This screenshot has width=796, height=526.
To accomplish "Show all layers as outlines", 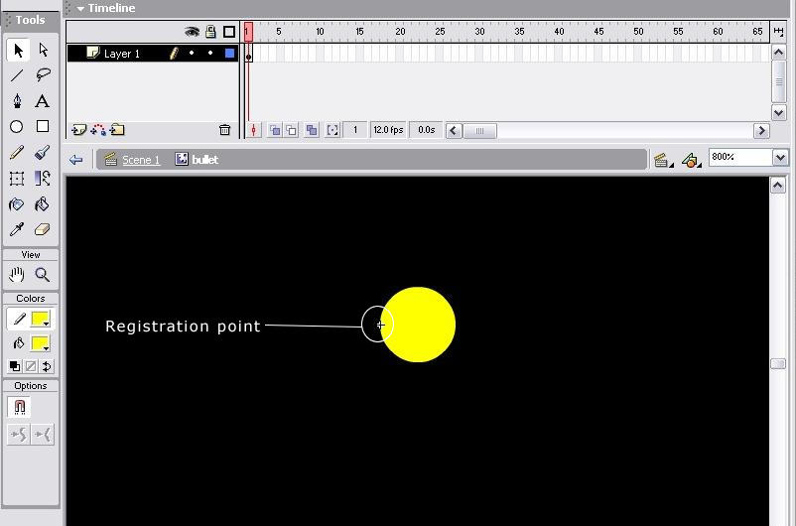I will 229,32.
